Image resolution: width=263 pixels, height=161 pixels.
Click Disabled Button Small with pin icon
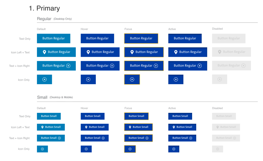226,127
